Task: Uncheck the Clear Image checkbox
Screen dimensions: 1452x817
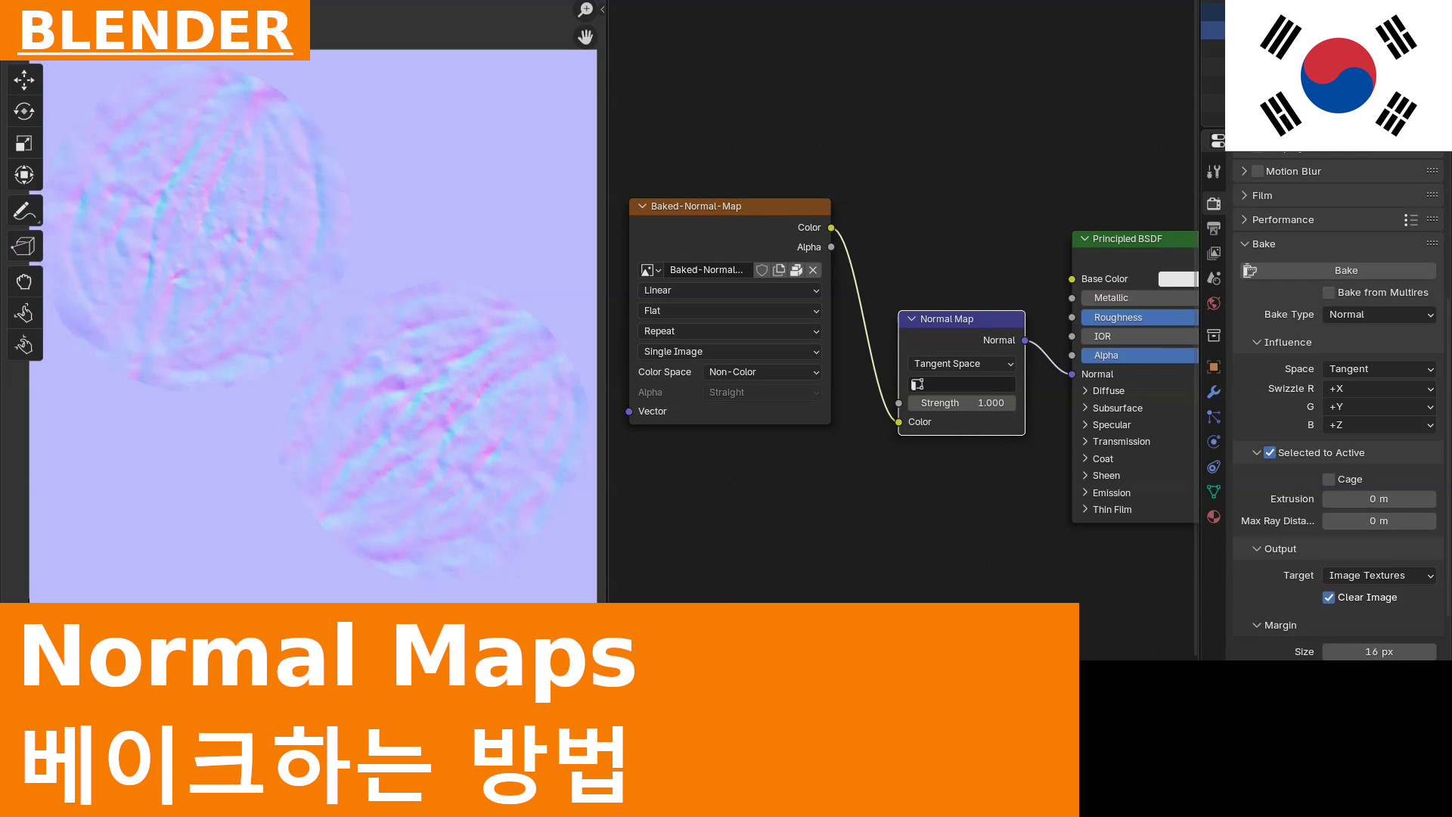Action: click(1329, 598)
